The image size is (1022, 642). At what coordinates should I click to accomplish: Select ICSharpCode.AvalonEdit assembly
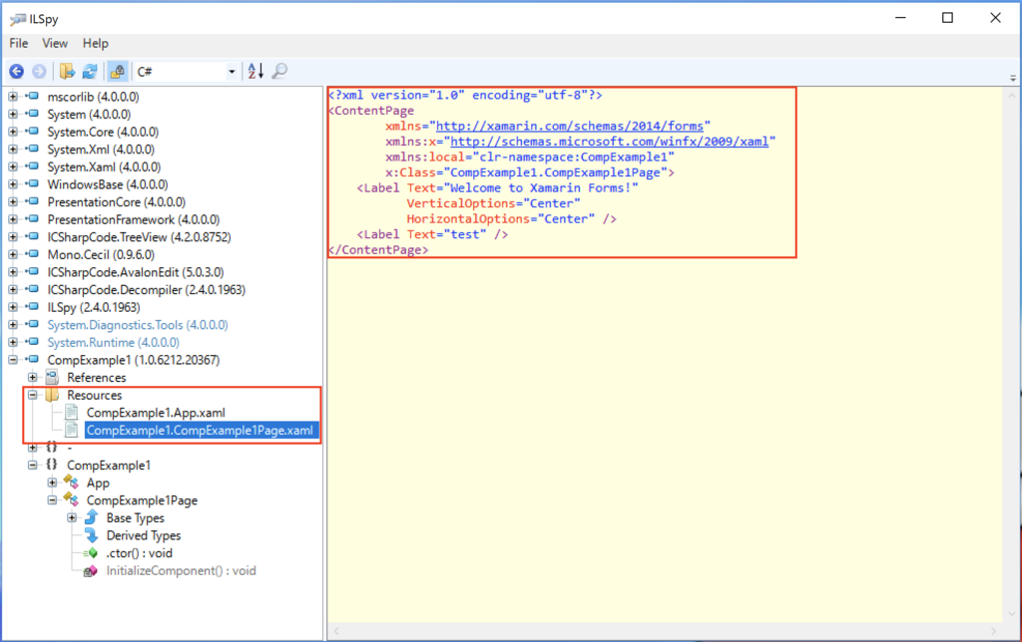pos(136,272)
